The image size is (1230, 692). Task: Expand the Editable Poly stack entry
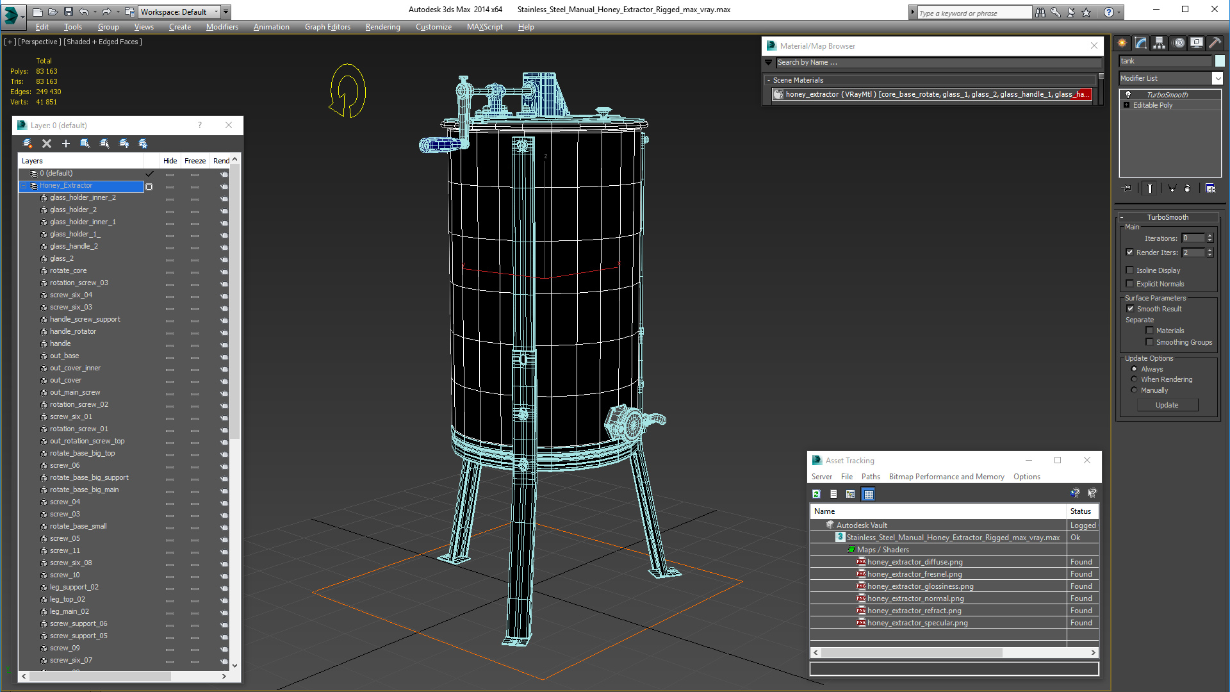(x=1126, y=105)
